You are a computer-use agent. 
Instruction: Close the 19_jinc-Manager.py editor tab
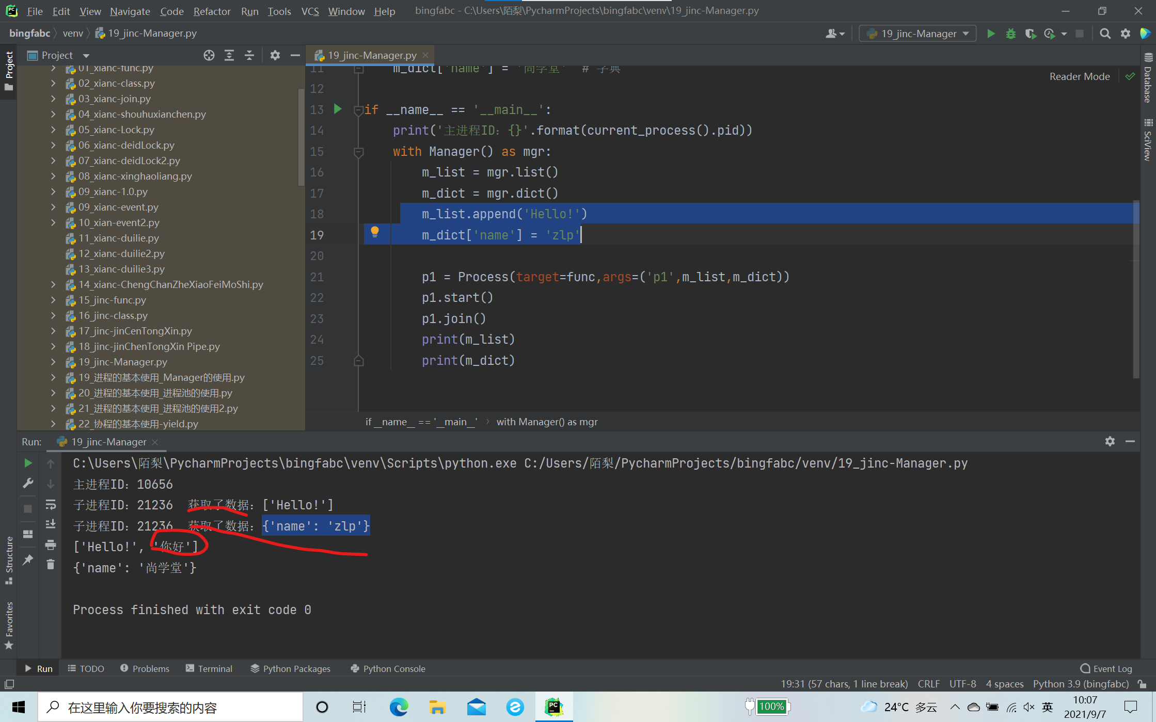coord(425,55)
